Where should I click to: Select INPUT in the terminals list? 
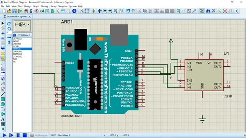[x=16, y=41]
